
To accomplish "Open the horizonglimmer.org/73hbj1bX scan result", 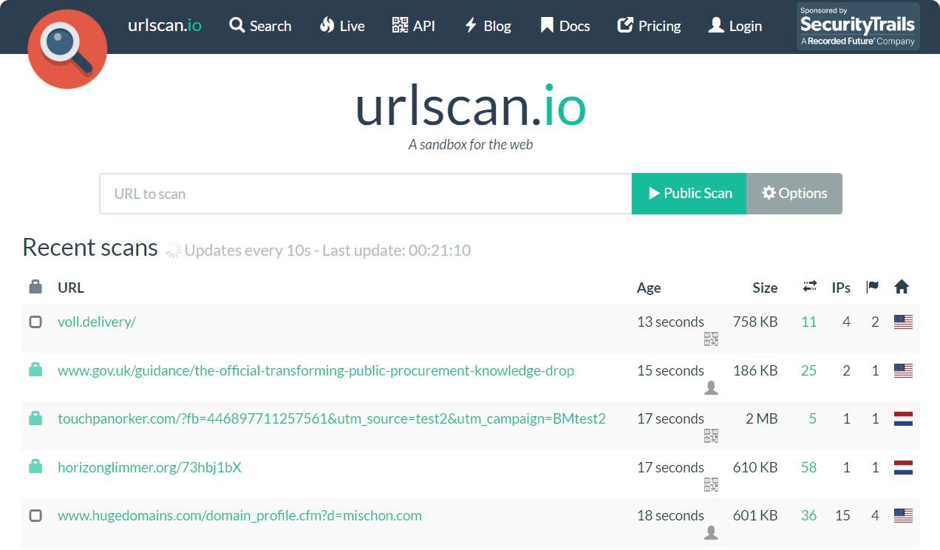I will point(149,467).
